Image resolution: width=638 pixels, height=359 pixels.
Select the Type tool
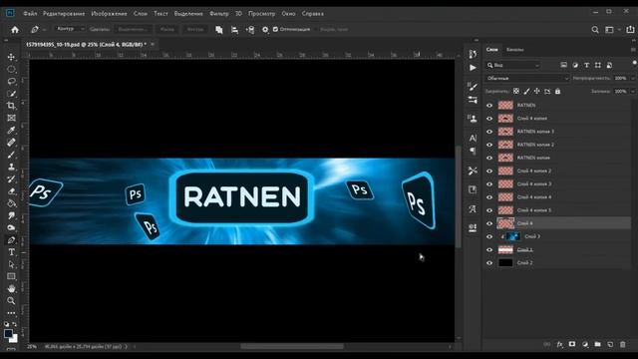pos(11,252)
